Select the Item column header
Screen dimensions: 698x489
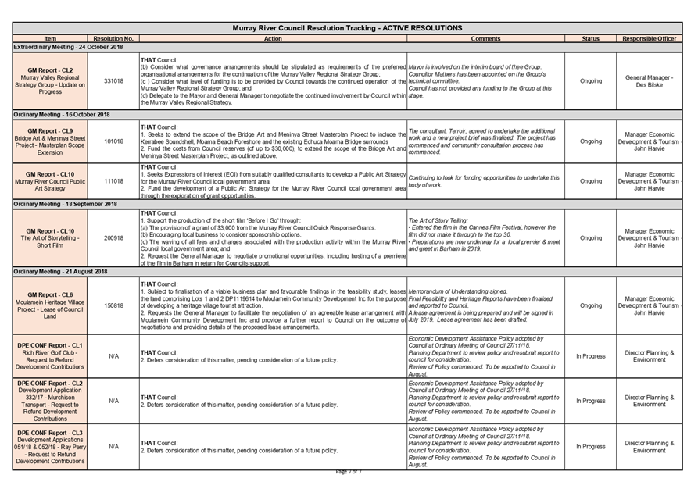(49, 38)
